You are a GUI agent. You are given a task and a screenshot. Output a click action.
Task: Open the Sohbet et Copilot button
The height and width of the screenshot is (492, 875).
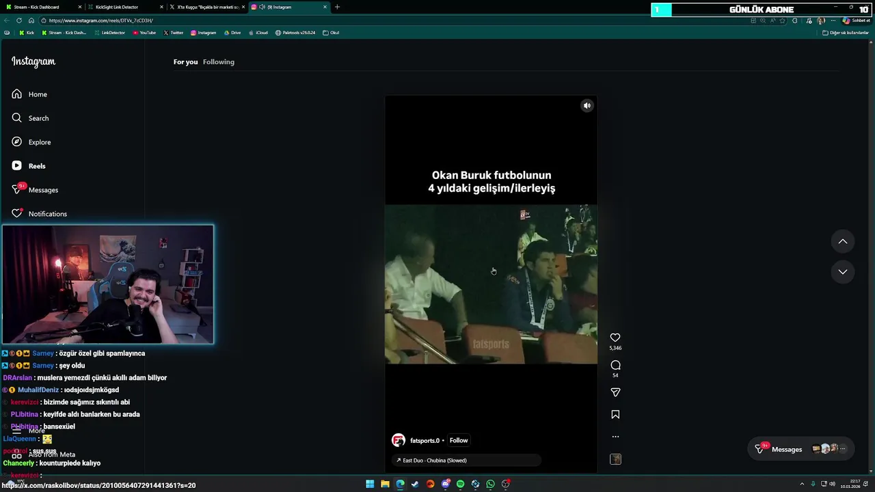857,20
